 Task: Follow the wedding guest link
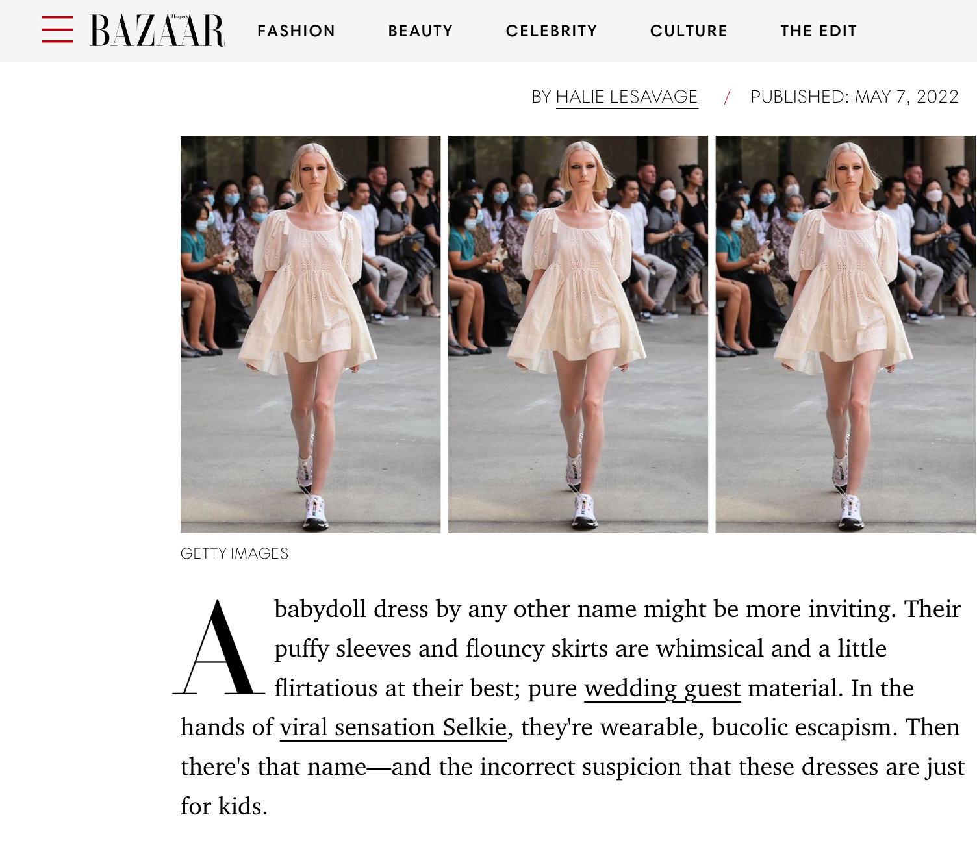pyautogui.click(x=663, y=688)
